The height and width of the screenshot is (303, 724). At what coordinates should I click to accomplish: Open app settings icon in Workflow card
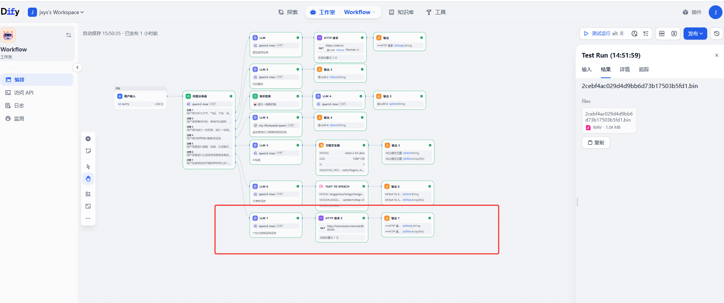tap(69, 35)
